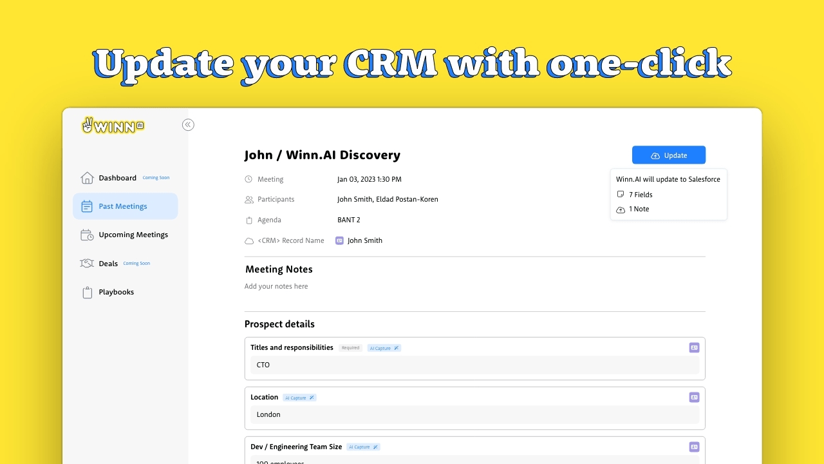The width and height of the screenshot is (824, 464).
Task: Click the London location field
Action: pyautogui.click(x=475, y=415)
